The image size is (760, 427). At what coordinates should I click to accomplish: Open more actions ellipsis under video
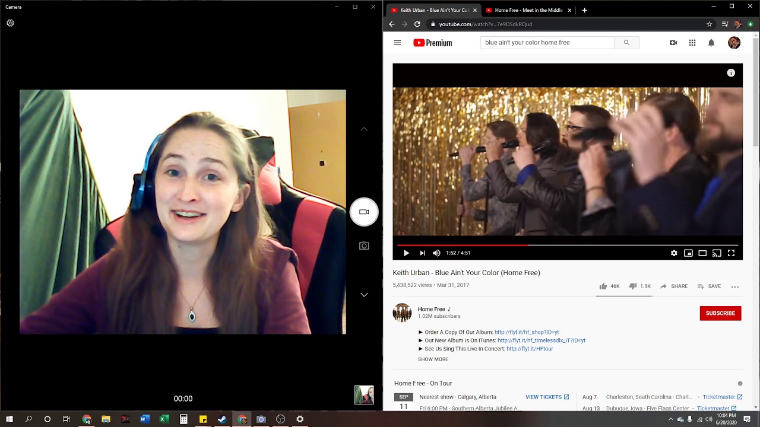[x=735, y=286]
